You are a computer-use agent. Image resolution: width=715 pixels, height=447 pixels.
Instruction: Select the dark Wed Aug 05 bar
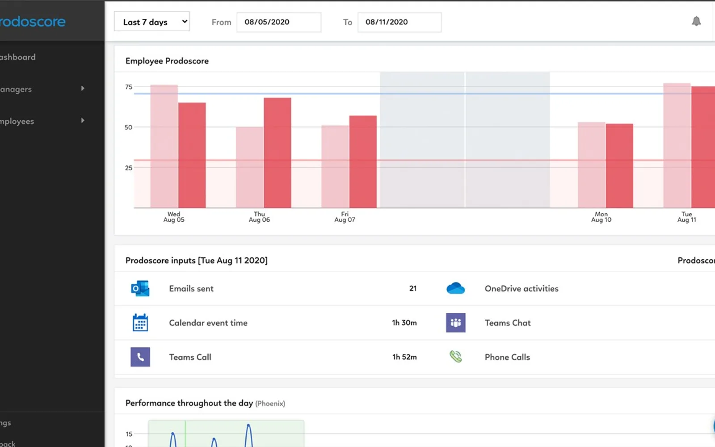point(192,155)
